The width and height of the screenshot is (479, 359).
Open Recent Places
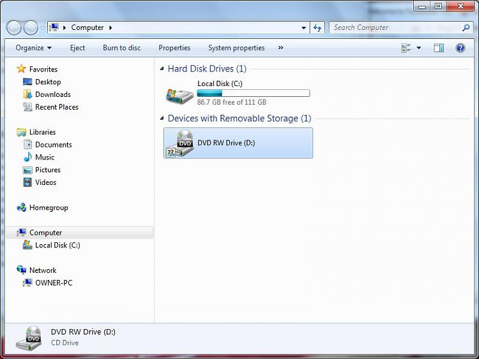tap(57, 106)
